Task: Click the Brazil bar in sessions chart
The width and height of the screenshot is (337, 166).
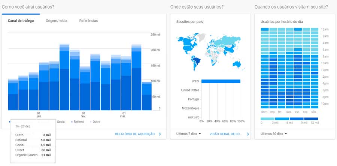Action: (x=221, y=81)
